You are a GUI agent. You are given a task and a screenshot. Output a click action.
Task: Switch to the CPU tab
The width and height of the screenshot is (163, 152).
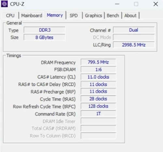click(x=10, y=15)
